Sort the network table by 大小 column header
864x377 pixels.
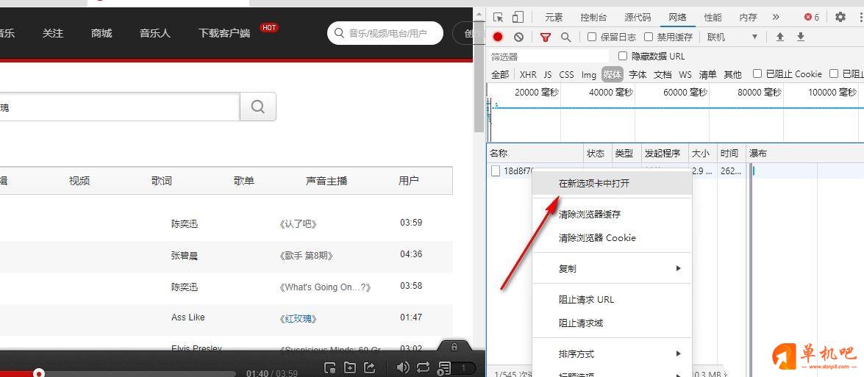(x=702, y=153)
